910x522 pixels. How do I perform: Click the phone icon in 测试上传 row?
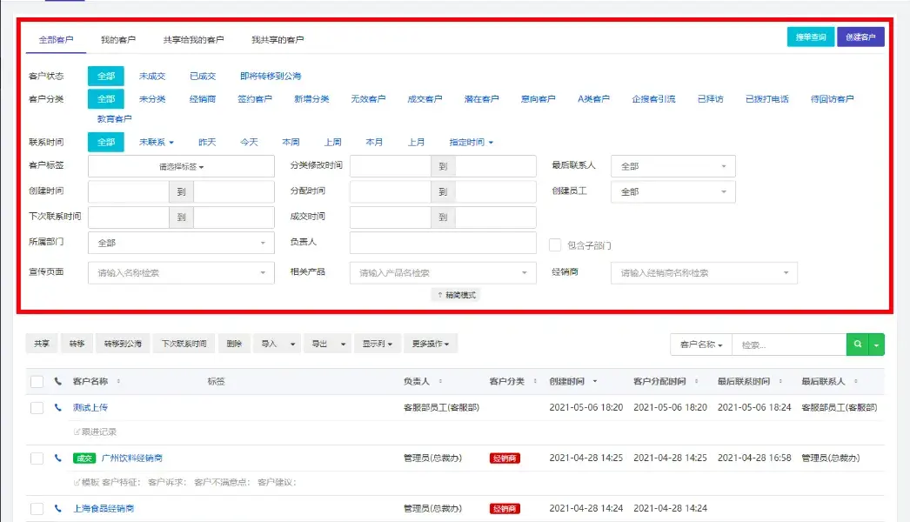point(57,408)
